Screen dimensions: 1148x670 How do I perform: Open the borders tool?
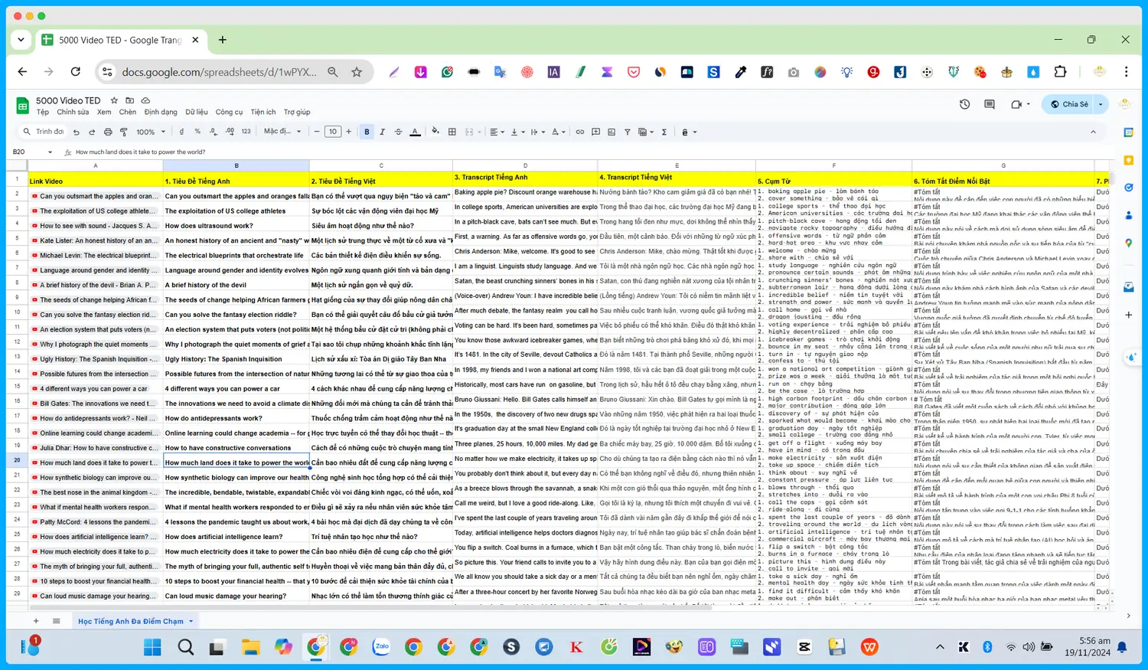click(452, 132)
